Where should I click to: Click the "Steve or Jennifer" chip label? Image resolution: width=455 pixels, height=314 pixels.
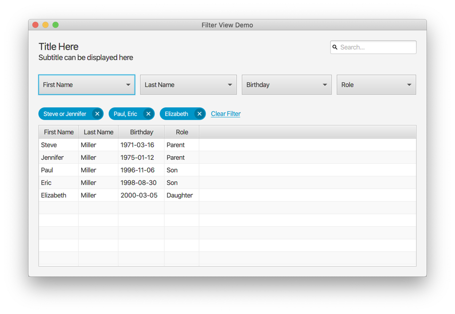[x=64, y=113]
